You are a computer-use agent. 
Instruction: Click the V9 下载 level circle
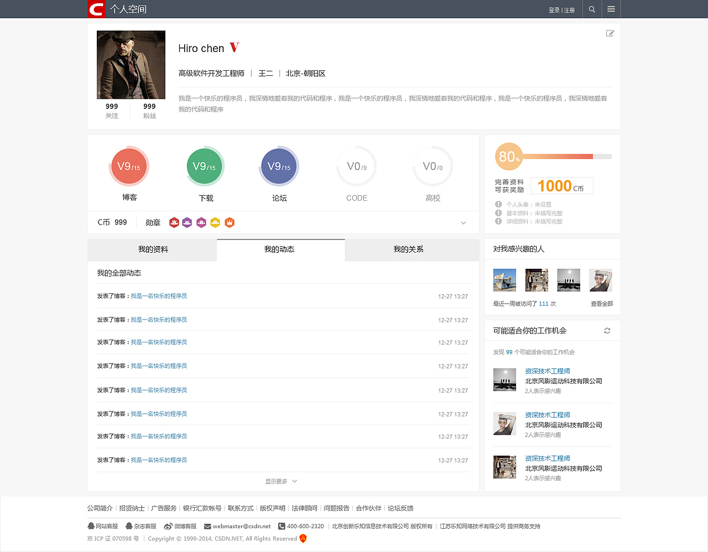coord(205,166)
